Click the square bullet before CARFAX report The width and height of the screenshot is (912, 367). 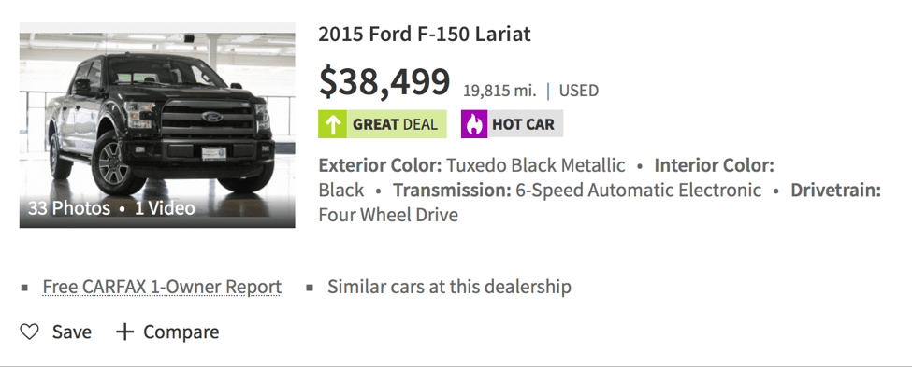[x=23, y=288]
